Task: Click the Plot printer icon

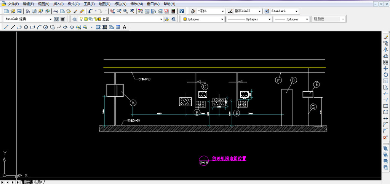Action: pos(28,11)
